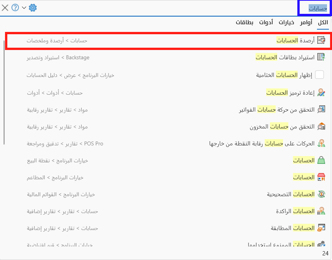This screenshot has height=260, width=332.
Task: Open the بطاقات tab
Action: (245, 23)
